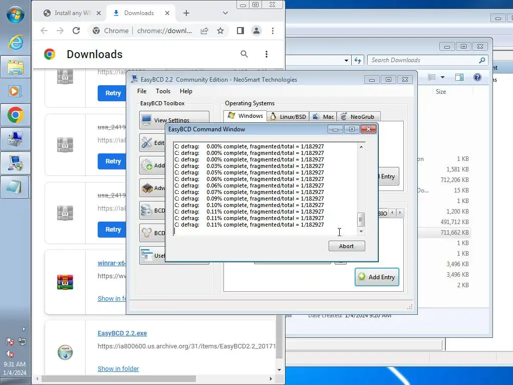This screenshot has width=513, height=385.
Task: Open Chrome profile avatar
Action: point(256,31)
